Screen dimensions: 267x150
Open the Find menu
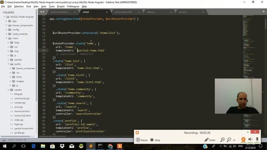(x=28, y=7)
